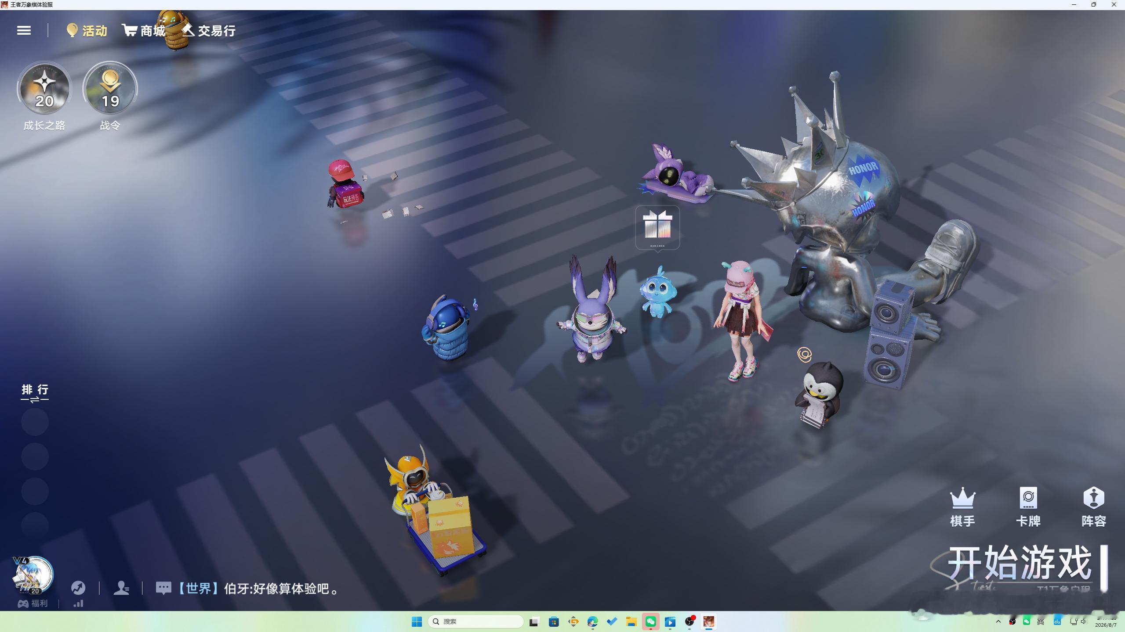This screenshot has height=632, width=1125.
Task: Click the WeChat system tray icon
Action: coord(1027,621)
